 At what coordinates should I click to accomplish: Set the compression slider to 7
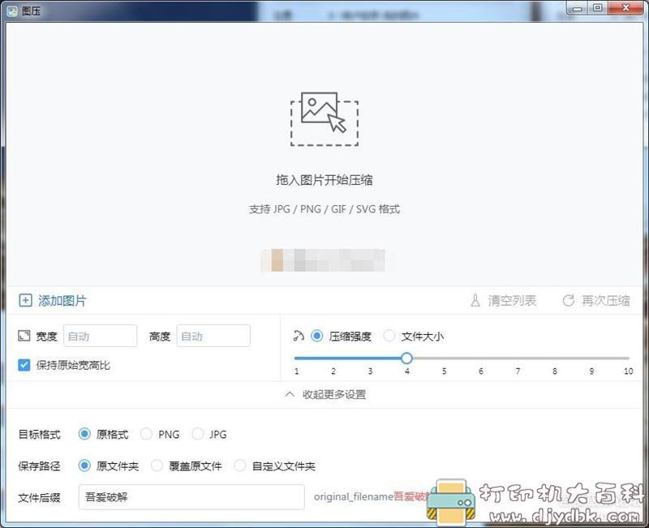click(x=518, y=358)
